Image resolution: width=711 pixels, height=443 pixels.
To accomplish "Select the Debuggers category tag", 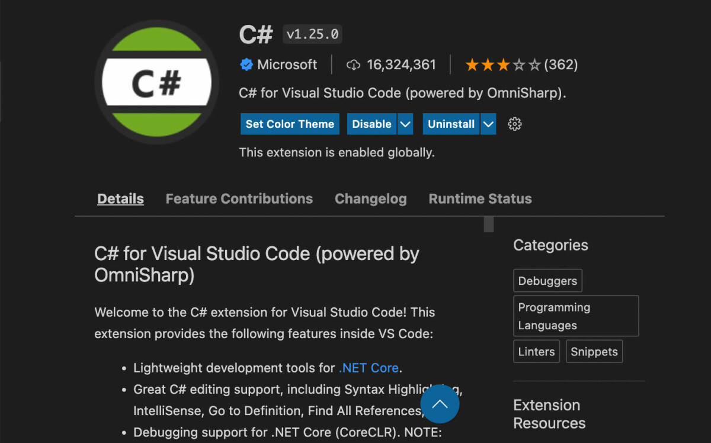I will click(x=547, y=281).
